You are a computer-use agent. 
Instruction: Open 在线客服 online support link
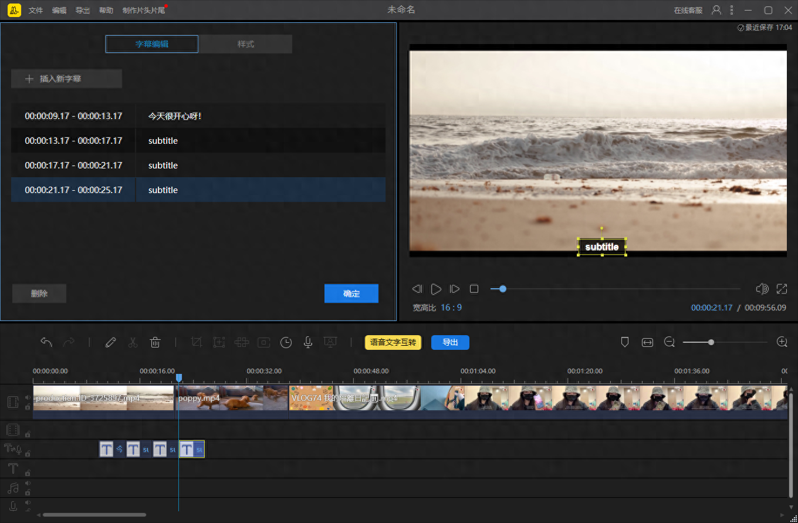tap(688, 11)
